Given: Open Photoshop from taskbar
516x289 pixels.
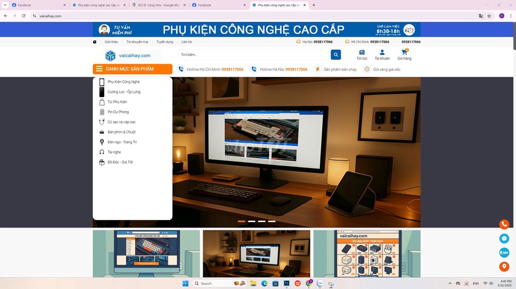Looking at the screenshot, I should (x=287, y=283).
